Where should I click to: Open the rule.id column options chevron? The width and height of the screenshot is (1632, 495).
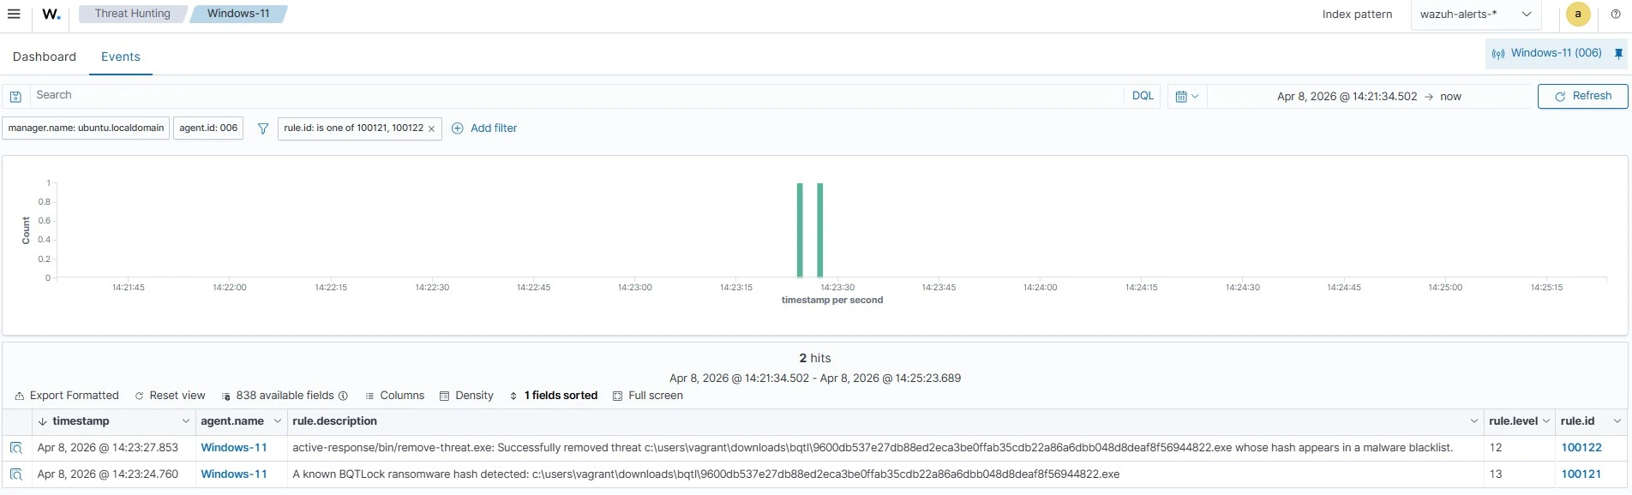point(1617,421)
